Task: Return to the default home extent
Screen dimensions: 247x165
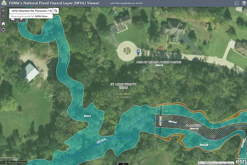Action: 3,23
